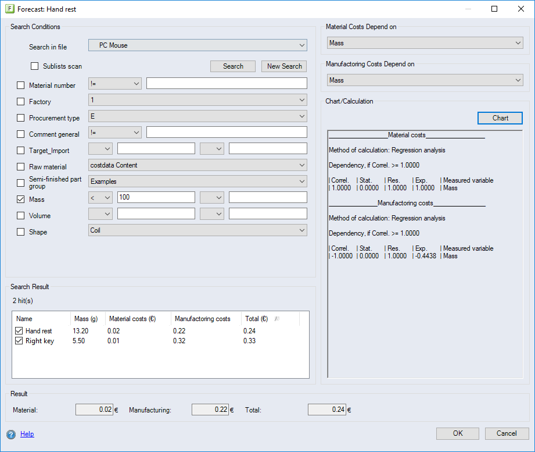This screenshot has height=452, width=535.
Task: Sort results by Name column header
Action: (x=24, y=319)
